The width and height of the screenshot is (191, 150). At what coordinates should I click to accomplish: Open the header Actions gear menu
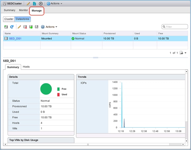54,4
